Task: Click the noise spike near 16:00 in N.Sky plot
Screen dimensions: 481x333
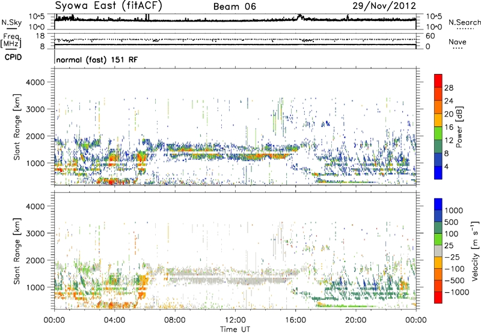Action: (x=299, y=16)
